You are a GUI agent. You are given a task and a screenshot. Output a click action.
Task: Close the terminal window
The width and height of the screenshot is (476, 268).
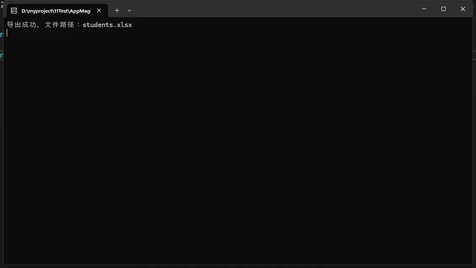point(463,9)
